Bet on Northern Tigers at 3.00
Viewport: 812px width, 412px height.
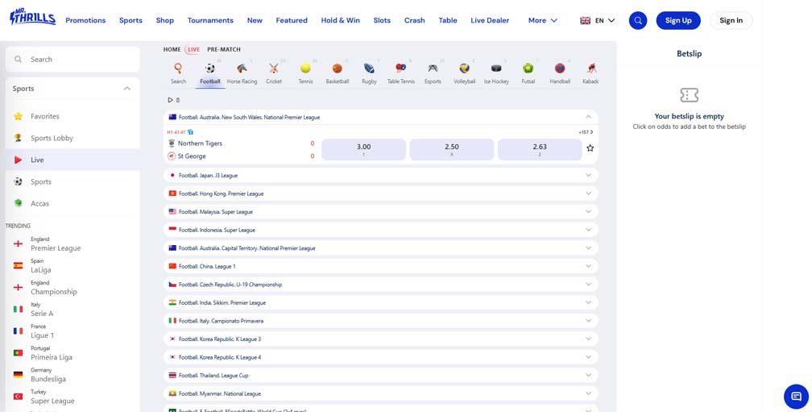[363, 150]
